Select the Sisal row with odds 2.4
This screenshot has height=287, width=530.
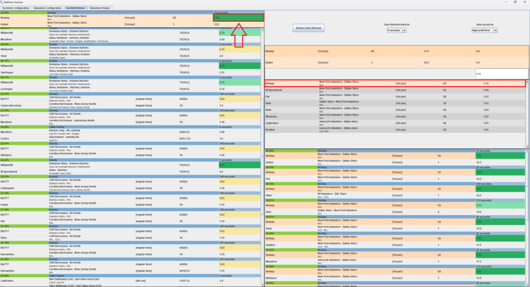[130, 56]
